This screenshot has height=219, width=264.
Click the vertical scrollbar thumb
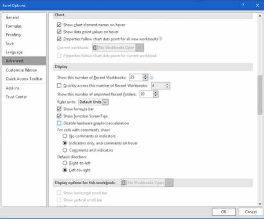click(260, 95)
